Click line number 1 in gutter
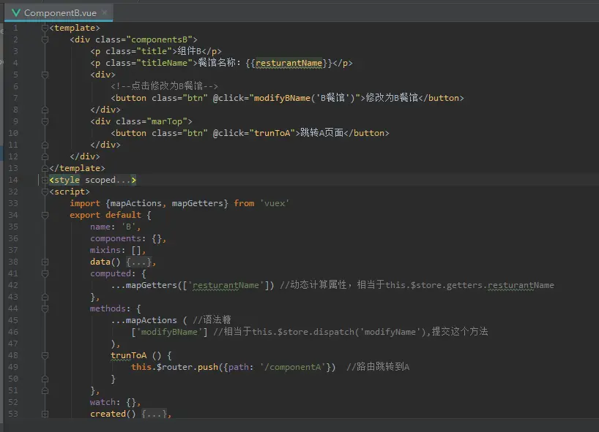 (15, 28)
